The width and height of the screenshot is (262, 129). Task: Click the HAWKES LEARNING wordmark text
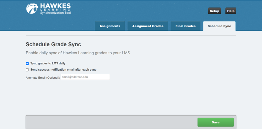[55, 7]
